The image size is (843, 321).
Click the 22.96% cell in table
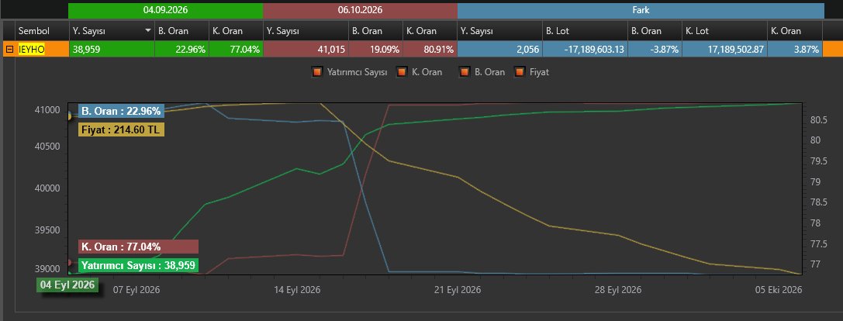(181, 49)
